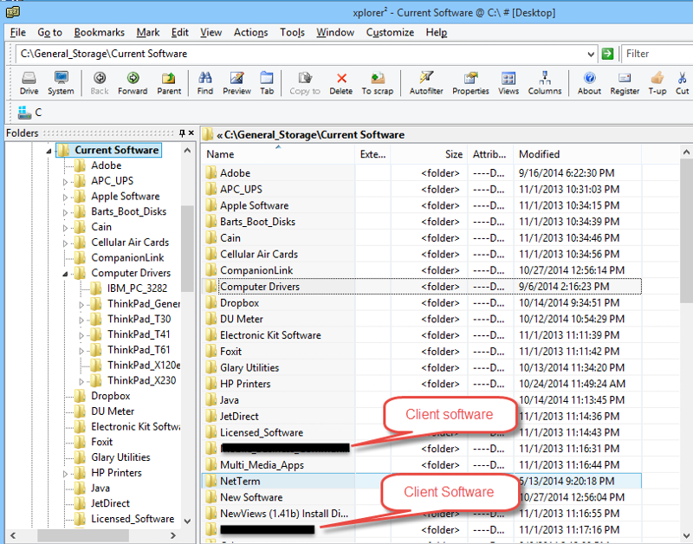Select the C drive icon

pos(25,113)
